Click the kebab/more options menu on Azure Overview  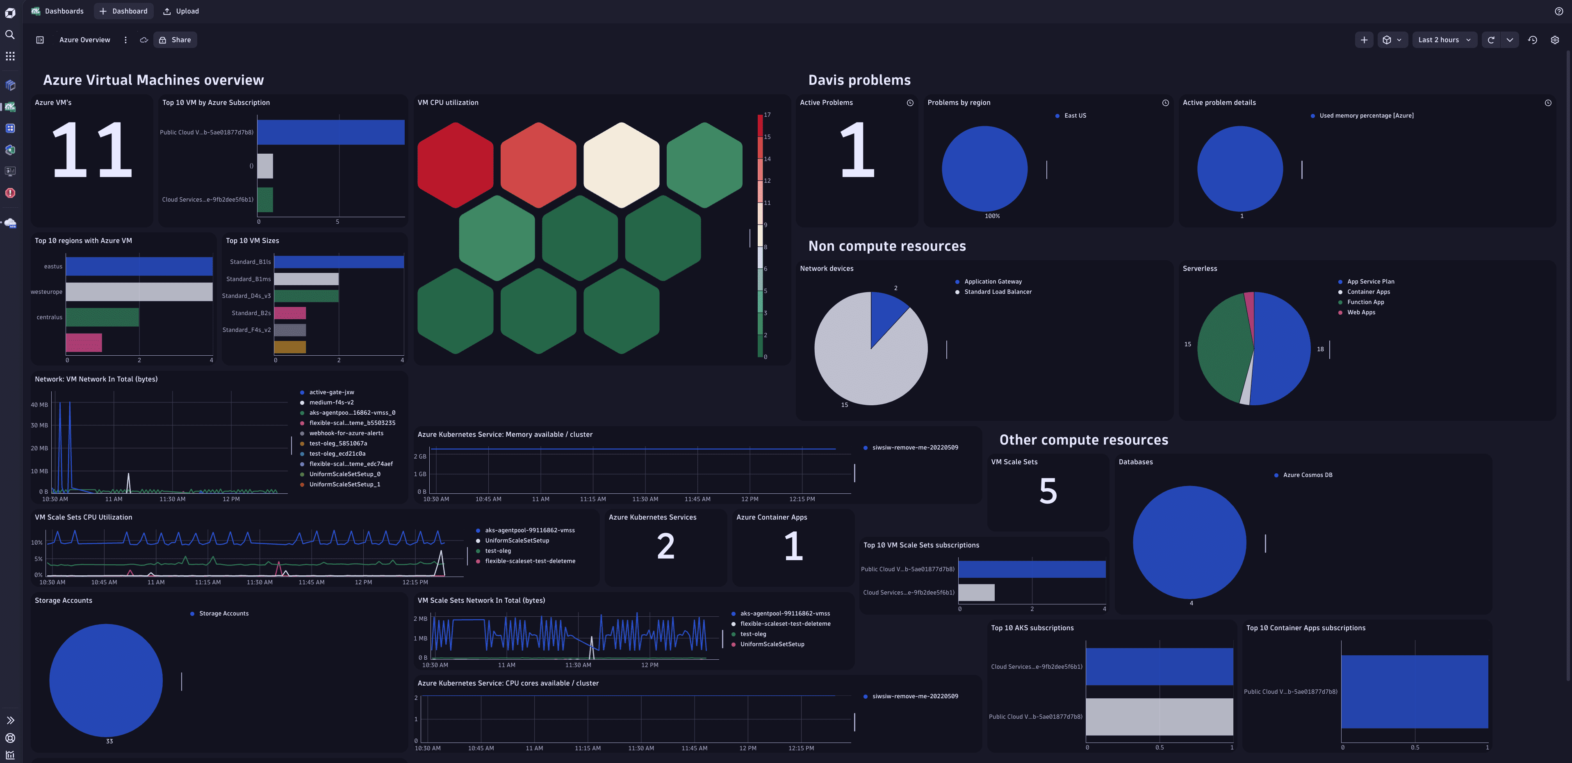point(124,40)
